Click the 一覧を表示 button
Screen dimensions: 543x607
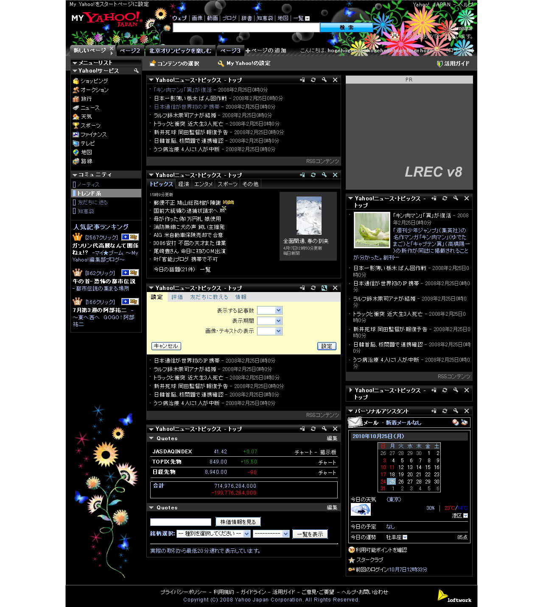[x=310, y=534]
